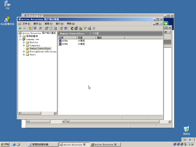Click the keyboard icon on the language bar
This screenshot has height=147, width=196.
185,140
